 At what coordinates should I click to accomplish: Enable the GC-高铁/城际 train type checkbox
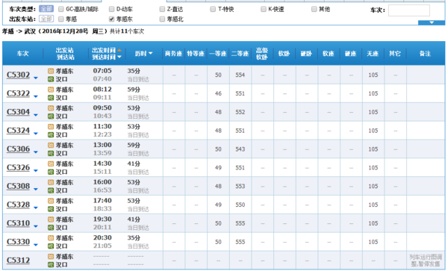coord(61,9)
